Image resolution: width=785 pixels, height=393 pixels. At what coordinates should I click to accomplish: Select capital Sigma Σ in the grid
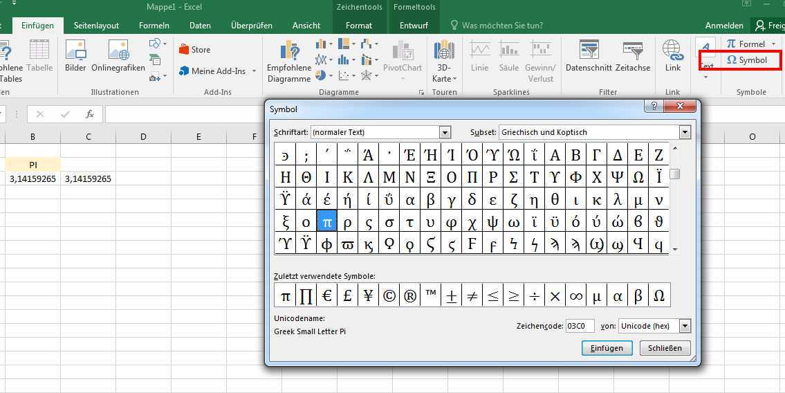coord(514,177)
